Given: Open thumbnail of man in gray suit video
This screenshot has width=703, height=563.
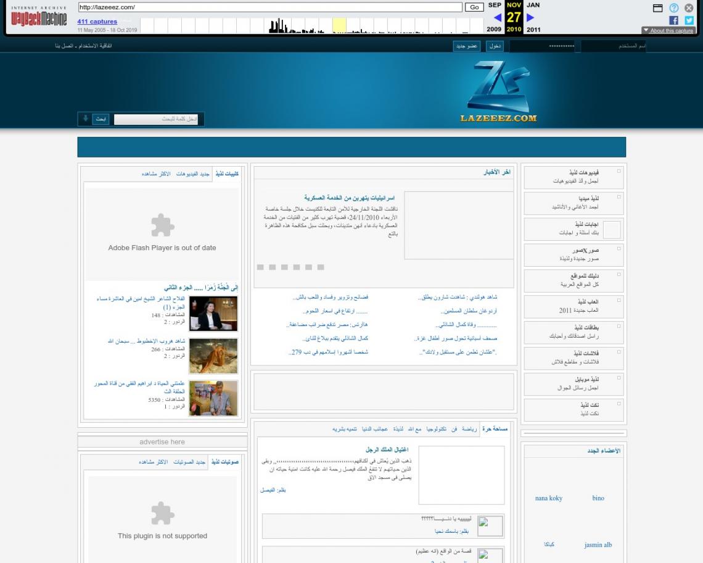Looking at the screenshot, I should coord(213,398).
